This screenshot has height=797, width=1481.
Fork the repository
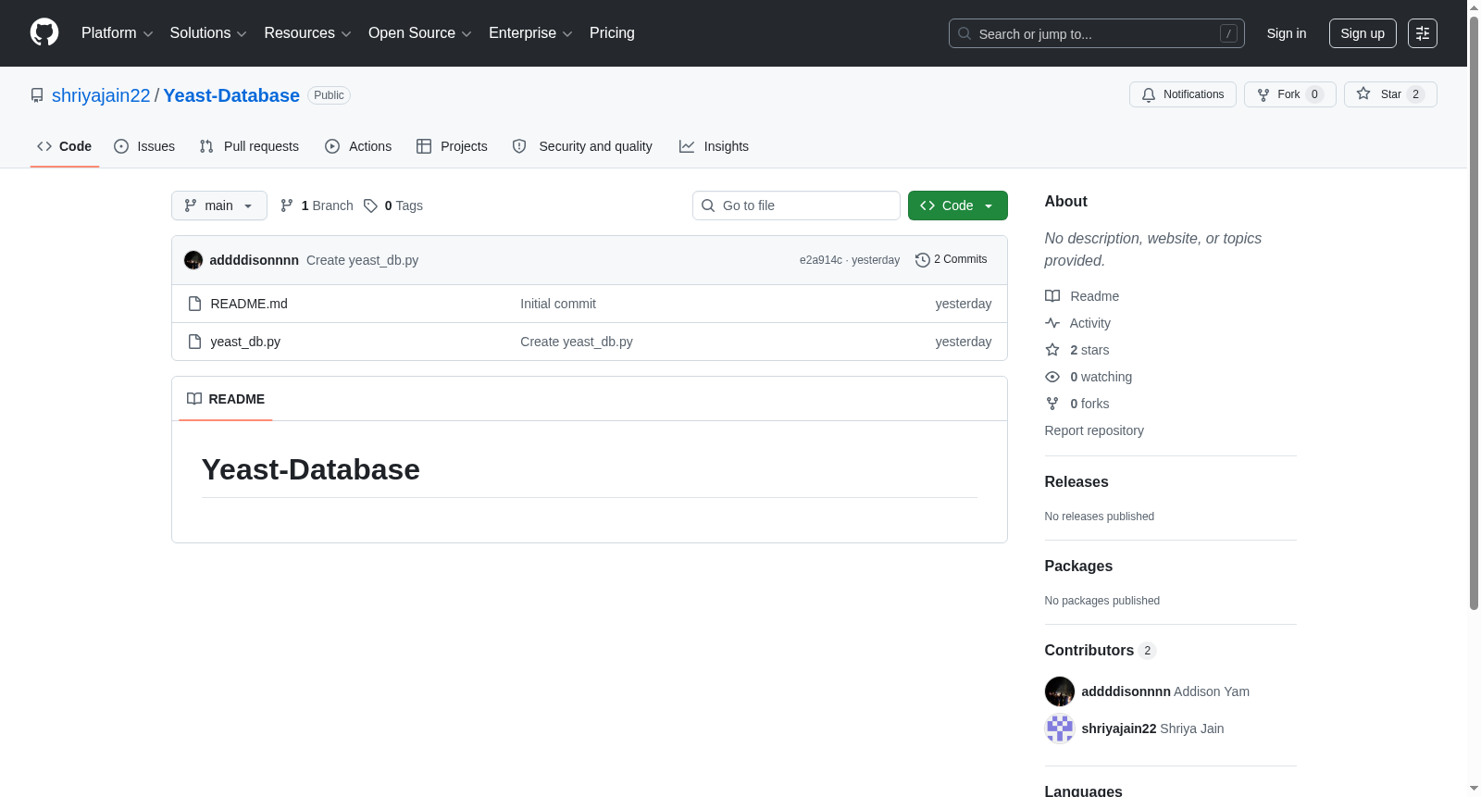(x=1290, y=94)
